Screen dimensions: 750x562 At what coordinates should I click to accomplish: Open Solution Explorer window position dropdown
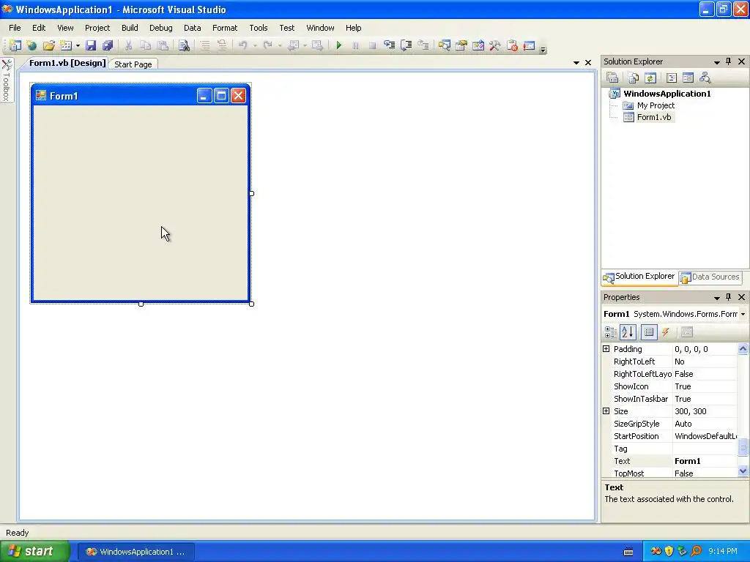coord(716,62)
